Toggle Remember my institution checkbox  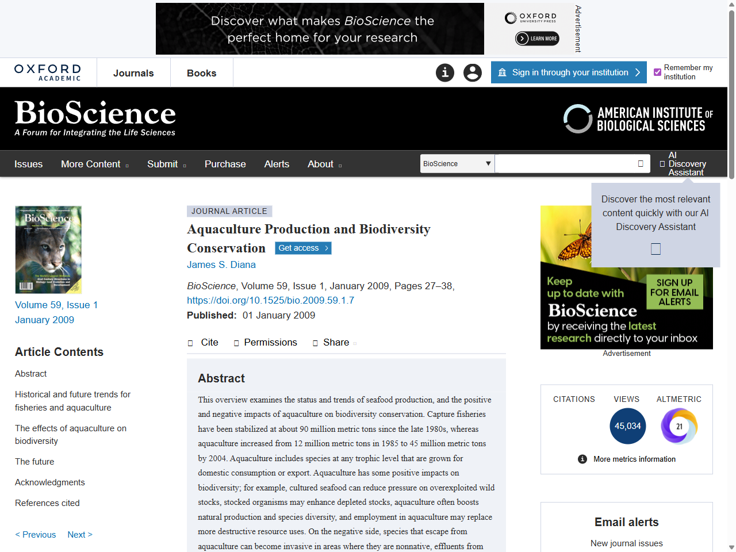657,72
